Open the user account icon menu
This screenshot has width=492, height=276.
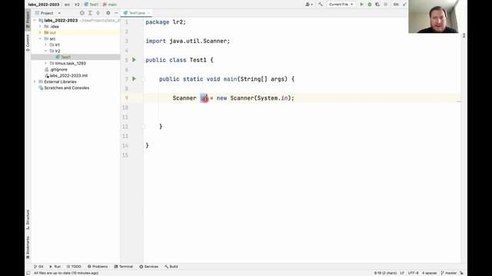[309, 5]
